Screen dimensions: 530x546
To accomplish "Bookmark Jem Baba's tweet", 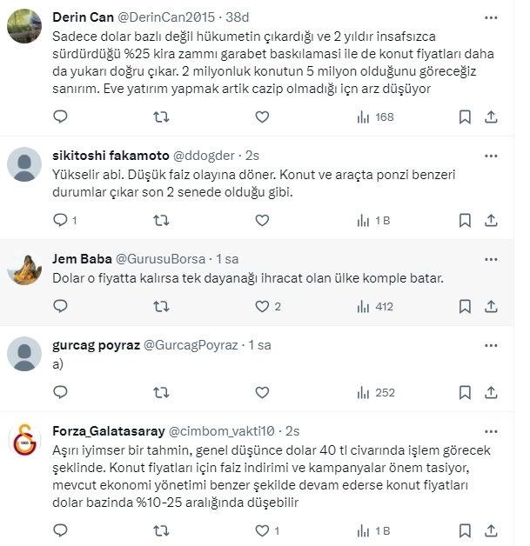I will [x=466, y=306].
